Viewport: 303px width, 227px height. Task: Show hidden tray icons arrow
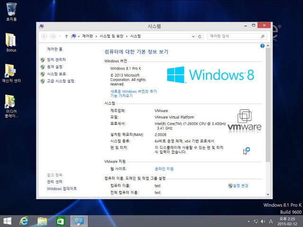pos(249,221)
